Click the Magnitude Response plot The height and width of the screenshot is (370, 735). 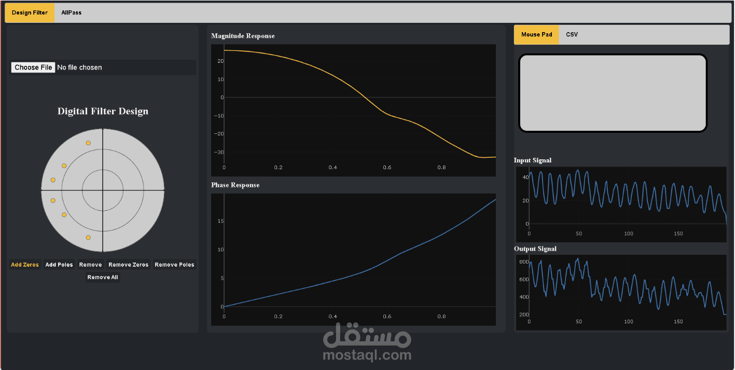point(353,110)
